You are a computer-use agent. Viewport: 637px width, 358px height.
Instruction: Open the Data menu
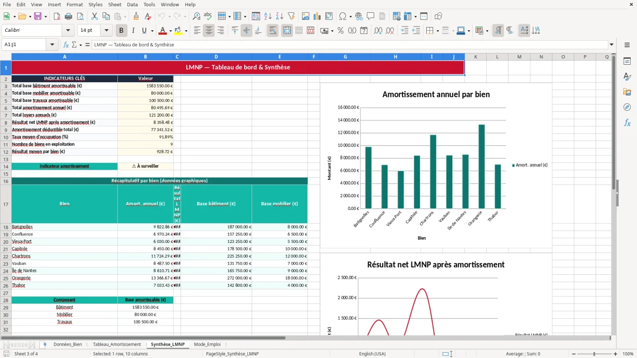[132, 4]
